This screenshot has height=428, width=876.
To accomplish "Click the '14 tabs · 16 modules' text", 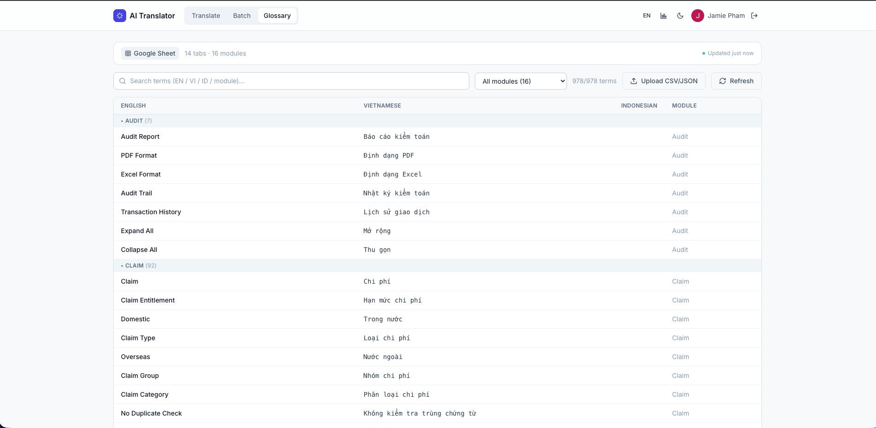I will click(216, 53).
